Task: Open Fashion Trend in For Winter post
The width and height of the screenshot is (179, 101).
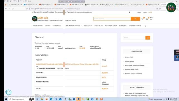Action: point(134,74)
